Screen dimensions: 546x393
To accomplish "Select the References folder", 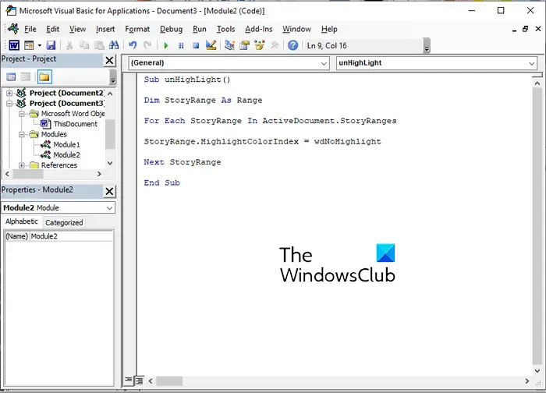I will 53,165.
